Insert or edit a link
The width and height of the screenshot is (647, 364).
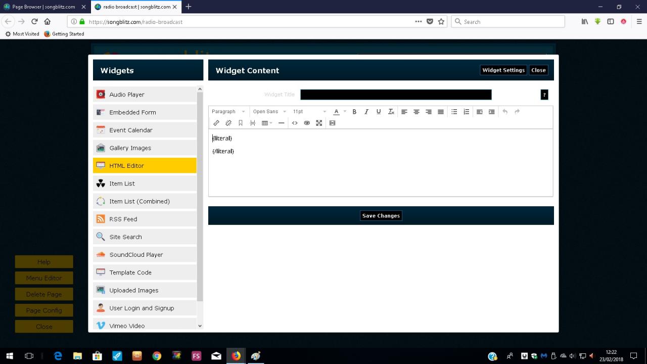pyautogui.click(x=216, y=123)
